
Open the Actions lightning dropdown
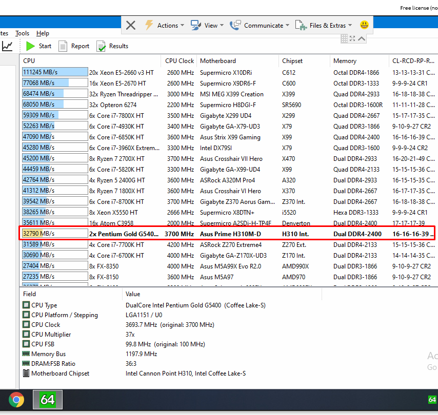click(165, 26)
